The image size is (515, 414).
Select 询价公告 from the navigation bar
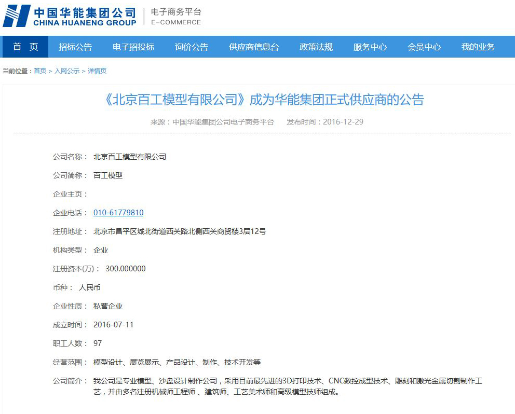[x=192, y=47]
